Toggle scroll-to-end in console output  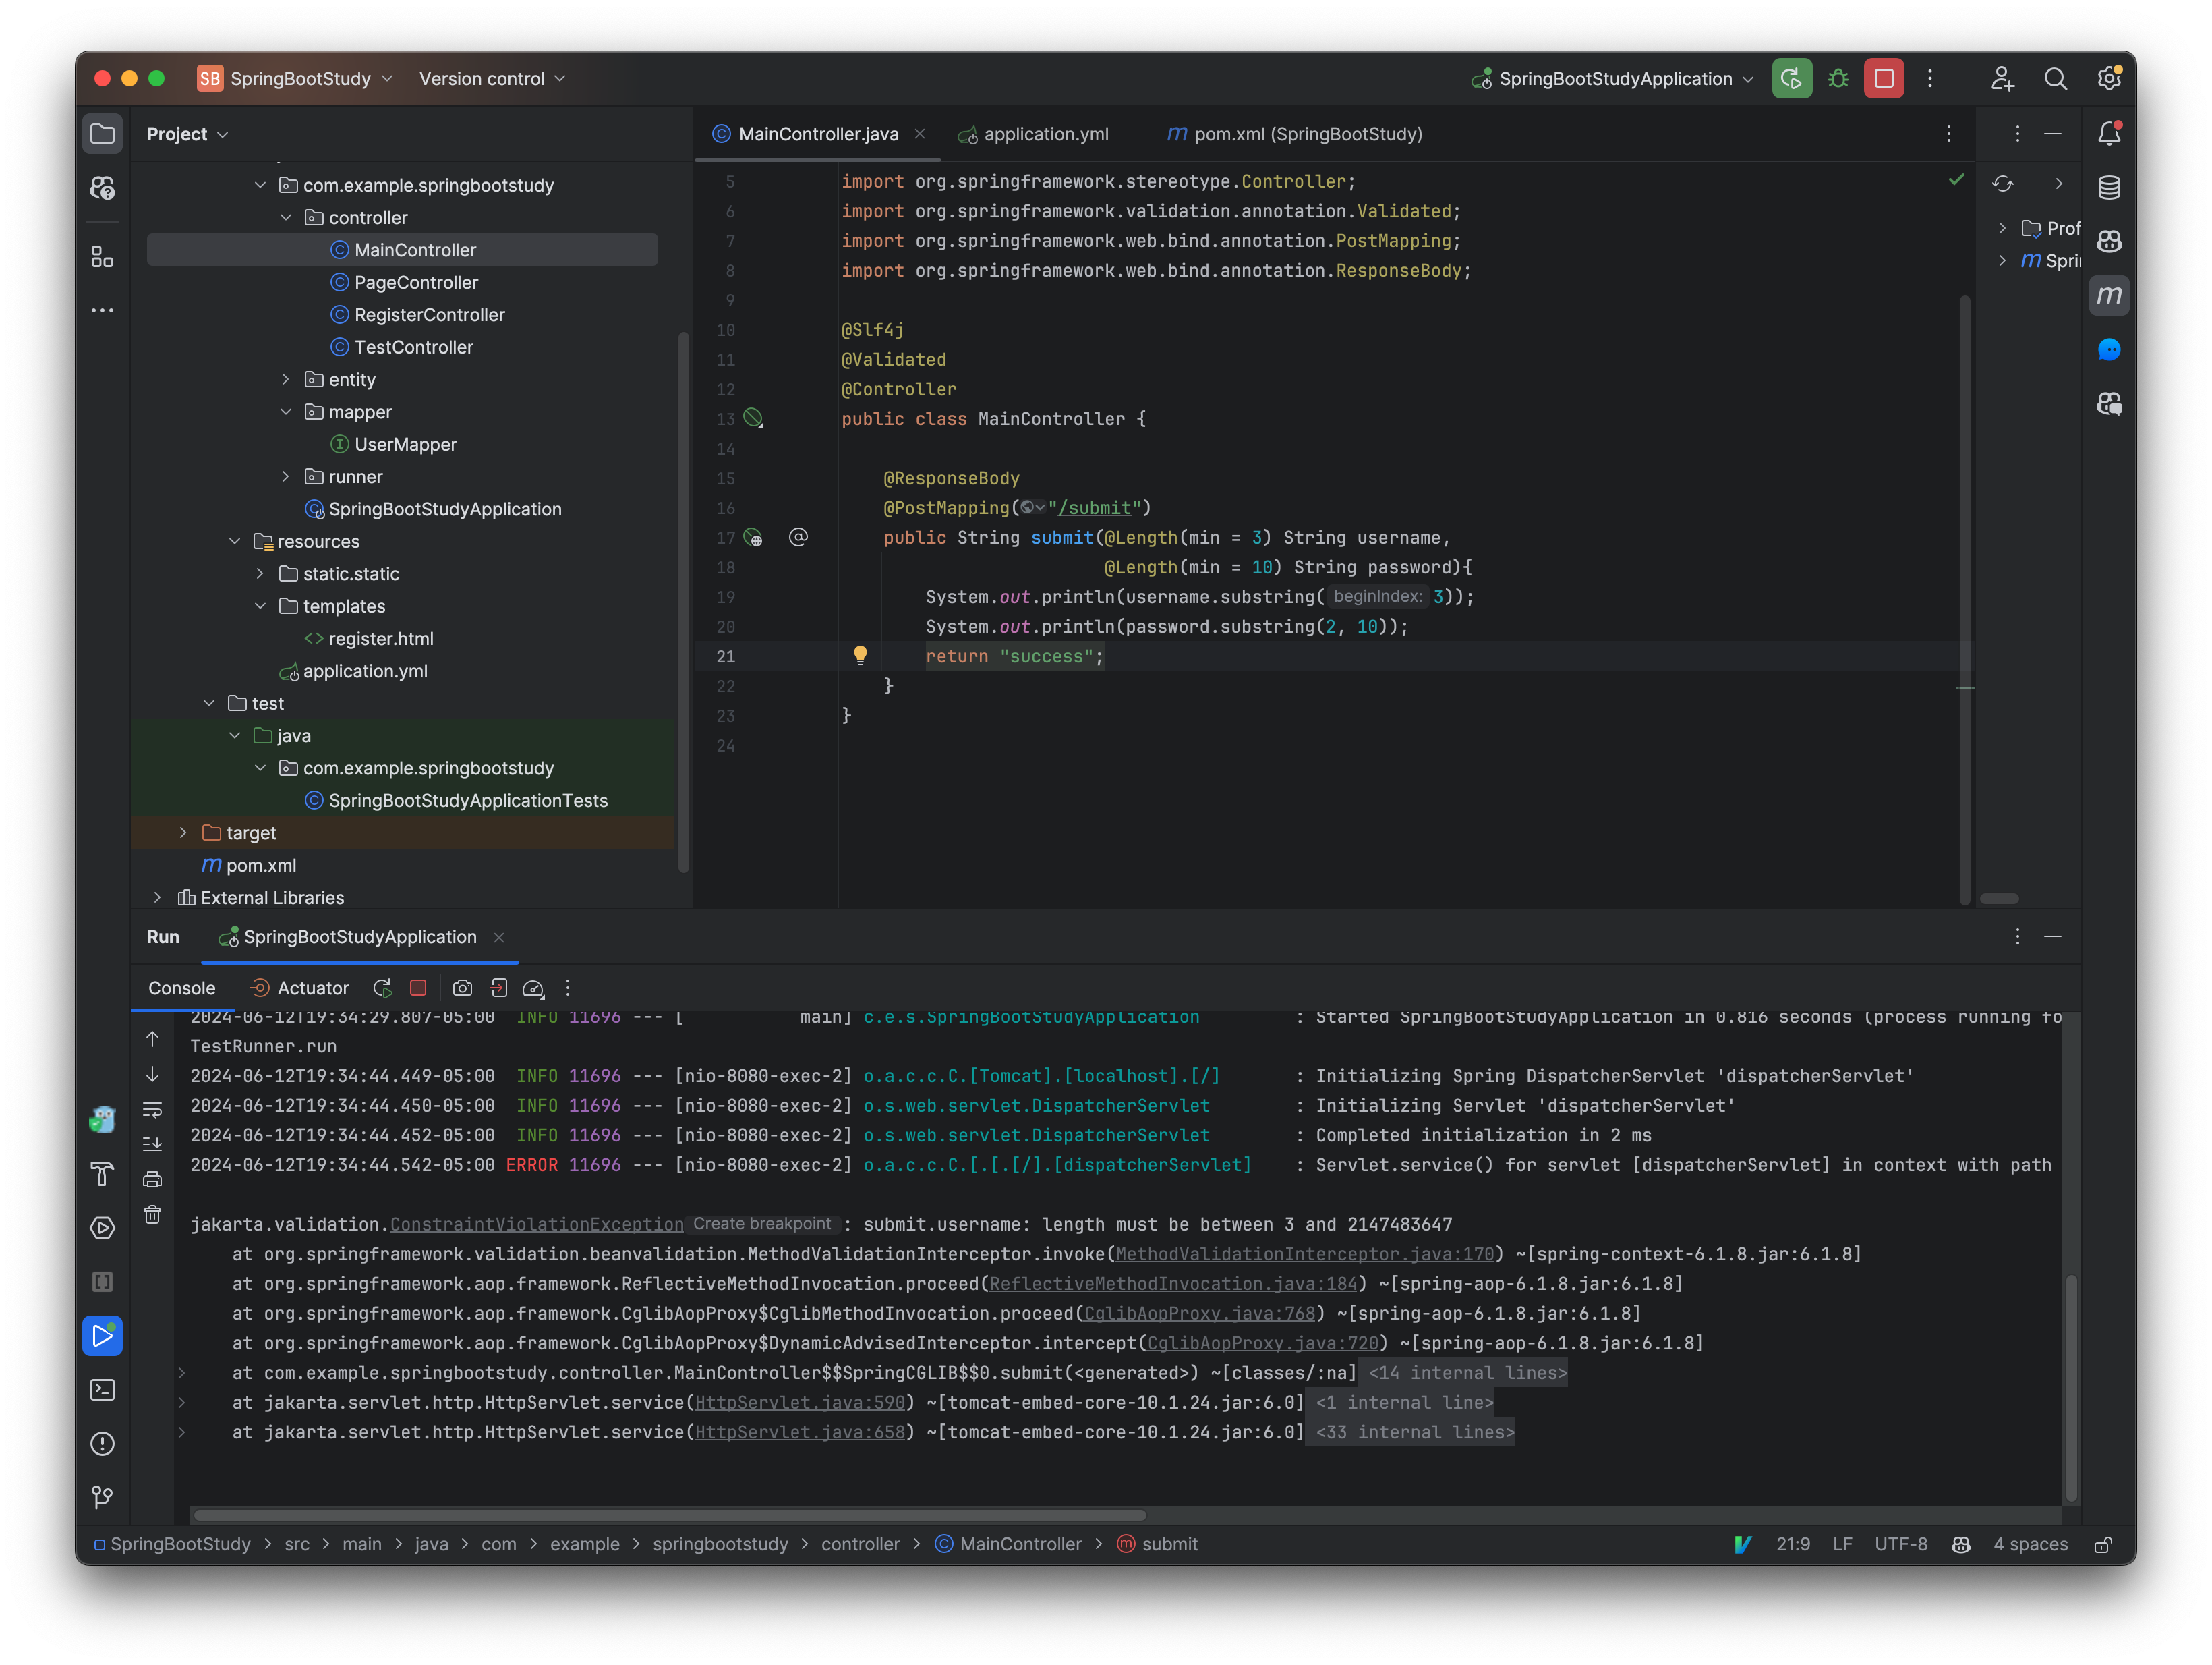click(x=152, y=1144)
